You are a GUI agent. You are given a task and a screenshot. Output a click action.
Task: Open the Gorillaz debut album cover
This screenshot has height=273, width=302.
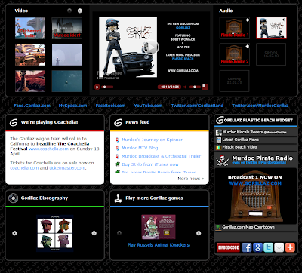[x=55, y=233]
